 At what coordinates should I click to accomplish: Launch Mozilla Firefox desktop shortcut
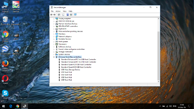tap(5, 66)
